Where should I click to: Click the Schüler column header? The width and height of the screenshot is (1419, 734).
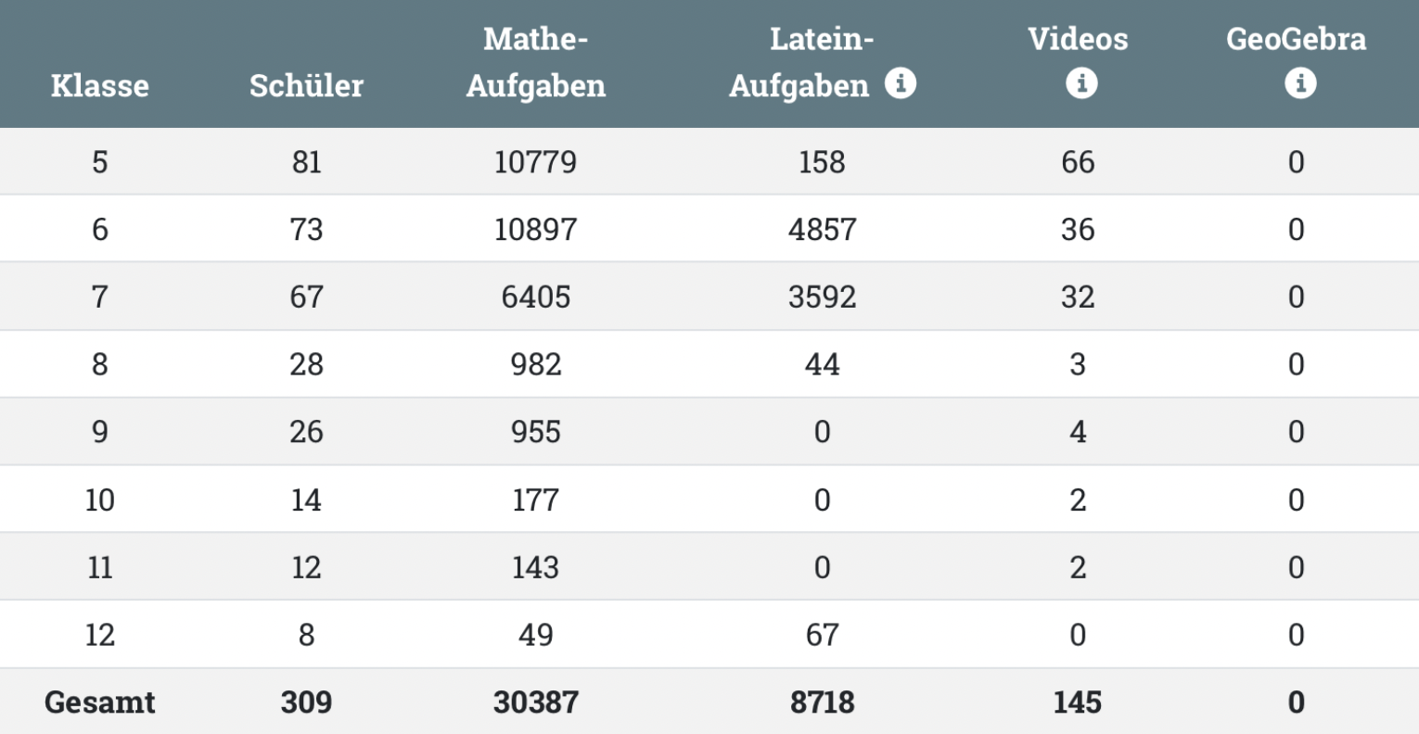pos(306,85)
